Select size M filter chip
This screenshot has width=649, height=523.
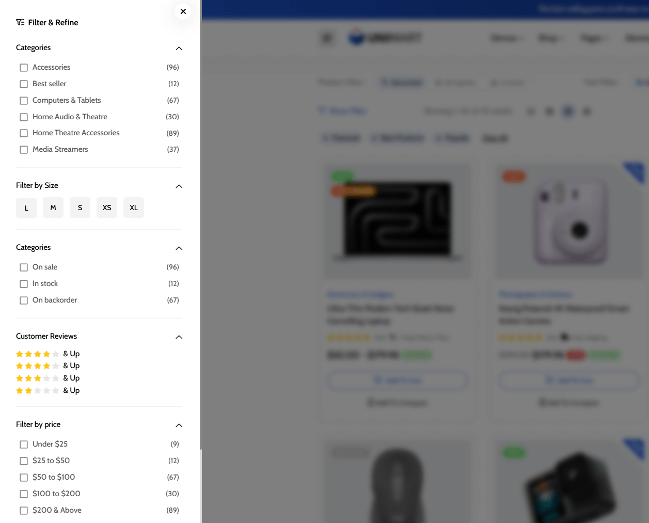(x=53, y=208)
